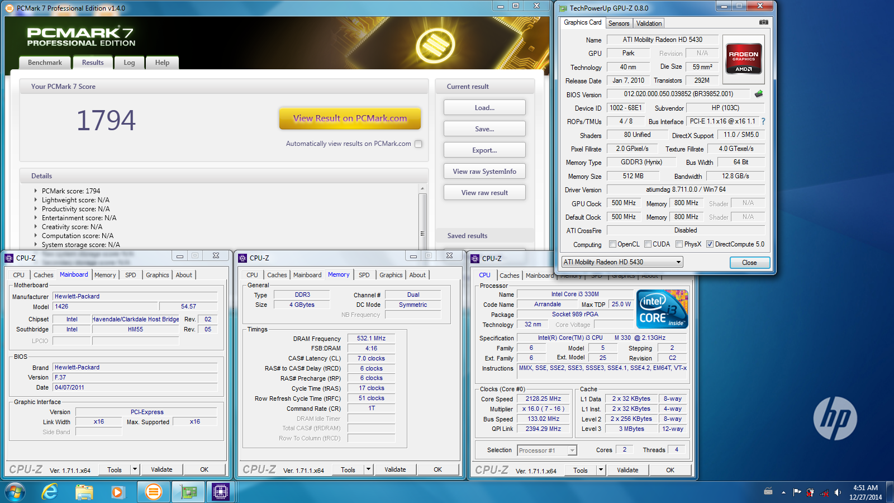Viewport: 894px width, 503px height.
Task: Expand the Productivity score detail row
Action: pyautogui.click(x=36, y=209)
